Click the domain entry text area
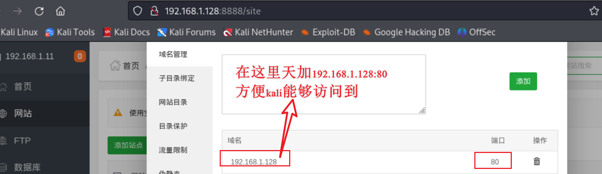602x174 pixels. pyautogui.click(x=324, y=84)
